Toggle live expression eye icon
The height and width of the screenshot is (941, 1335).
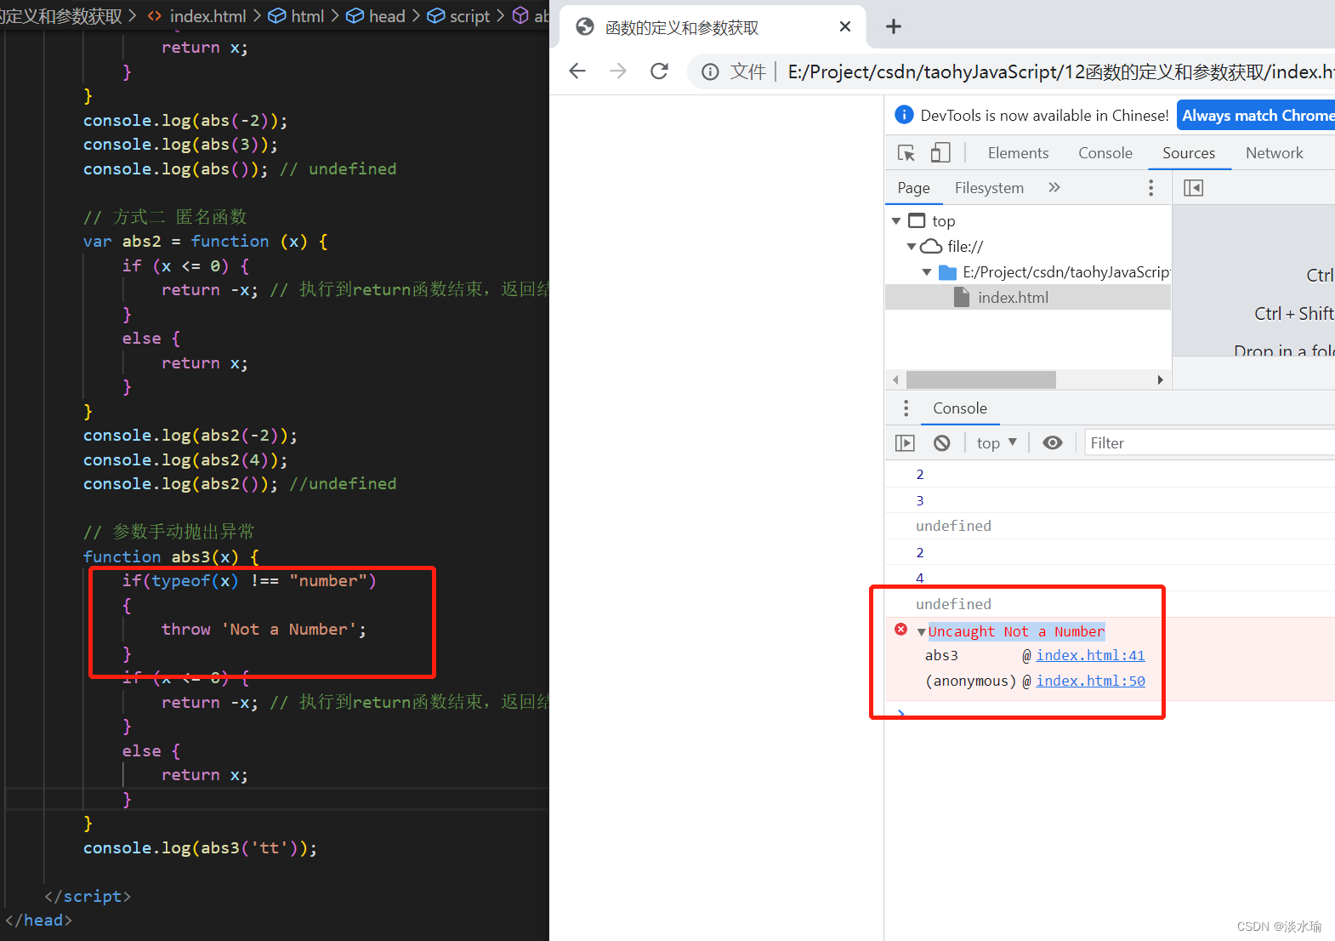[x=1053, y=443]
